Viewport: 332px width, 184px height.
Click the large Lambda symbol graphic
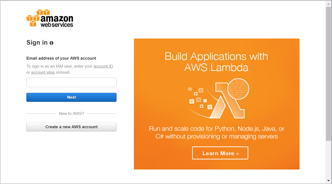click(x=228, y=100)
